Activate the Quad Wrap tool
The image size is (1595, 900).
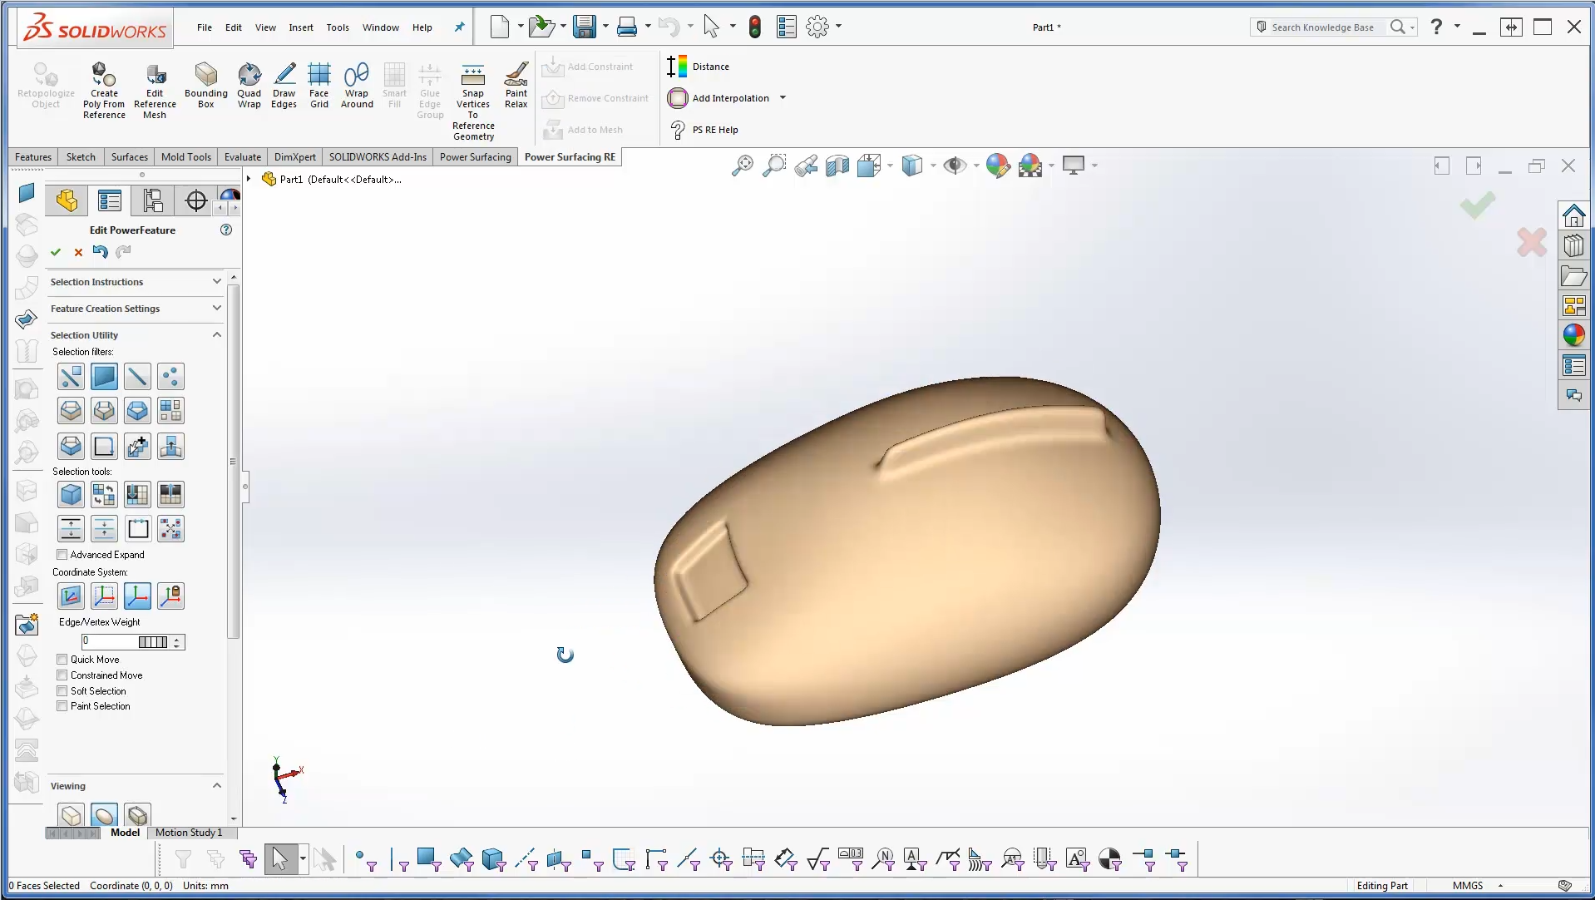point(249,86)
